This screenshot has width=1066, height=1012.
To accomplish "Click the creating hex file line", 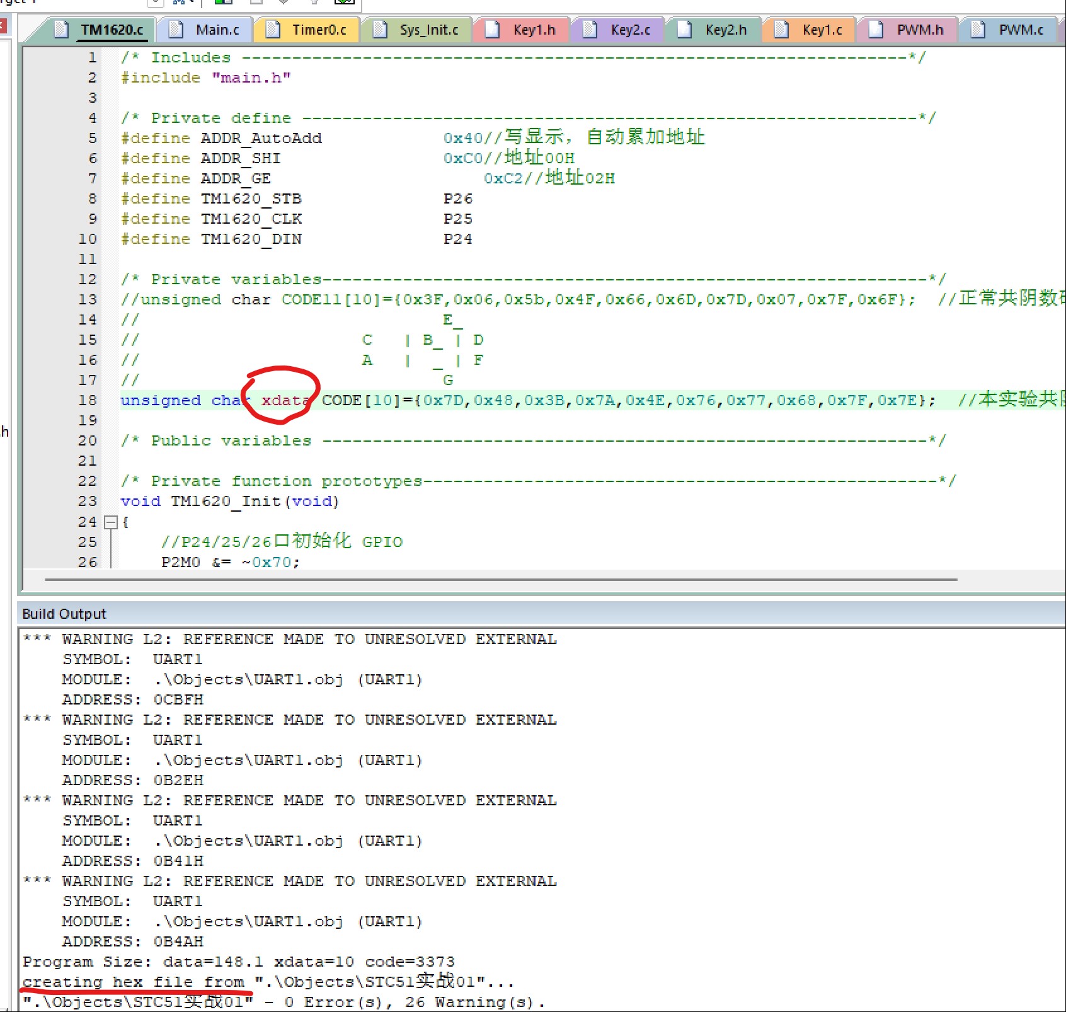I will [268, 982].
